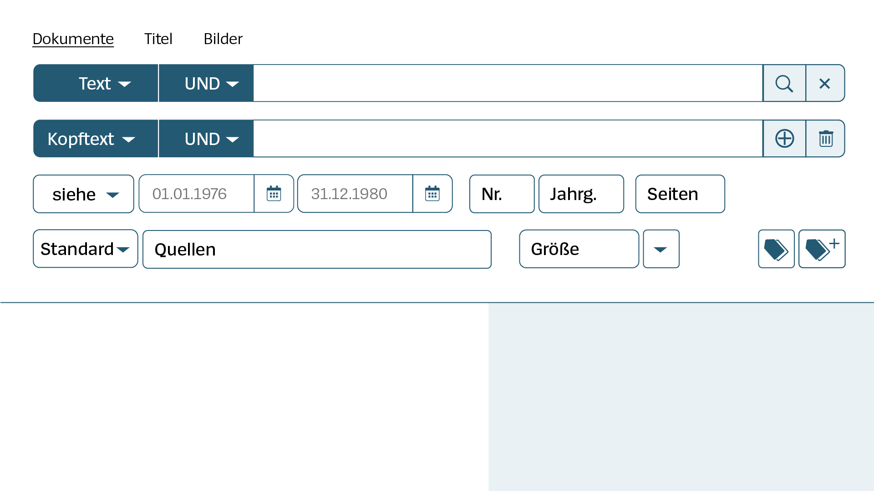Open the calendar for the start date

pyautogui.click(x=274, y=194)
